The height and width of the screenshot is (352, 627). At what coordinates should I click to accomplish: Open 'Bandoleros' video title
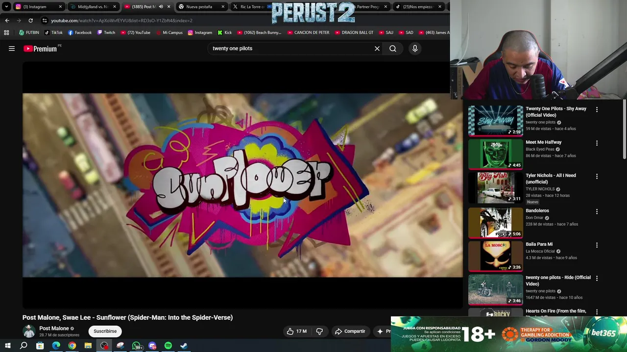click(x=537, y=211)
